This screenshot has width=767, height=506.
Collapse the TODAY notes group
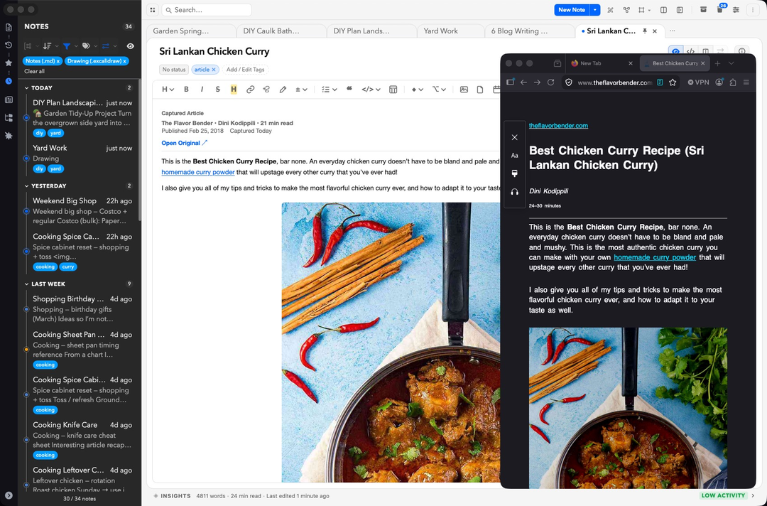26,88
